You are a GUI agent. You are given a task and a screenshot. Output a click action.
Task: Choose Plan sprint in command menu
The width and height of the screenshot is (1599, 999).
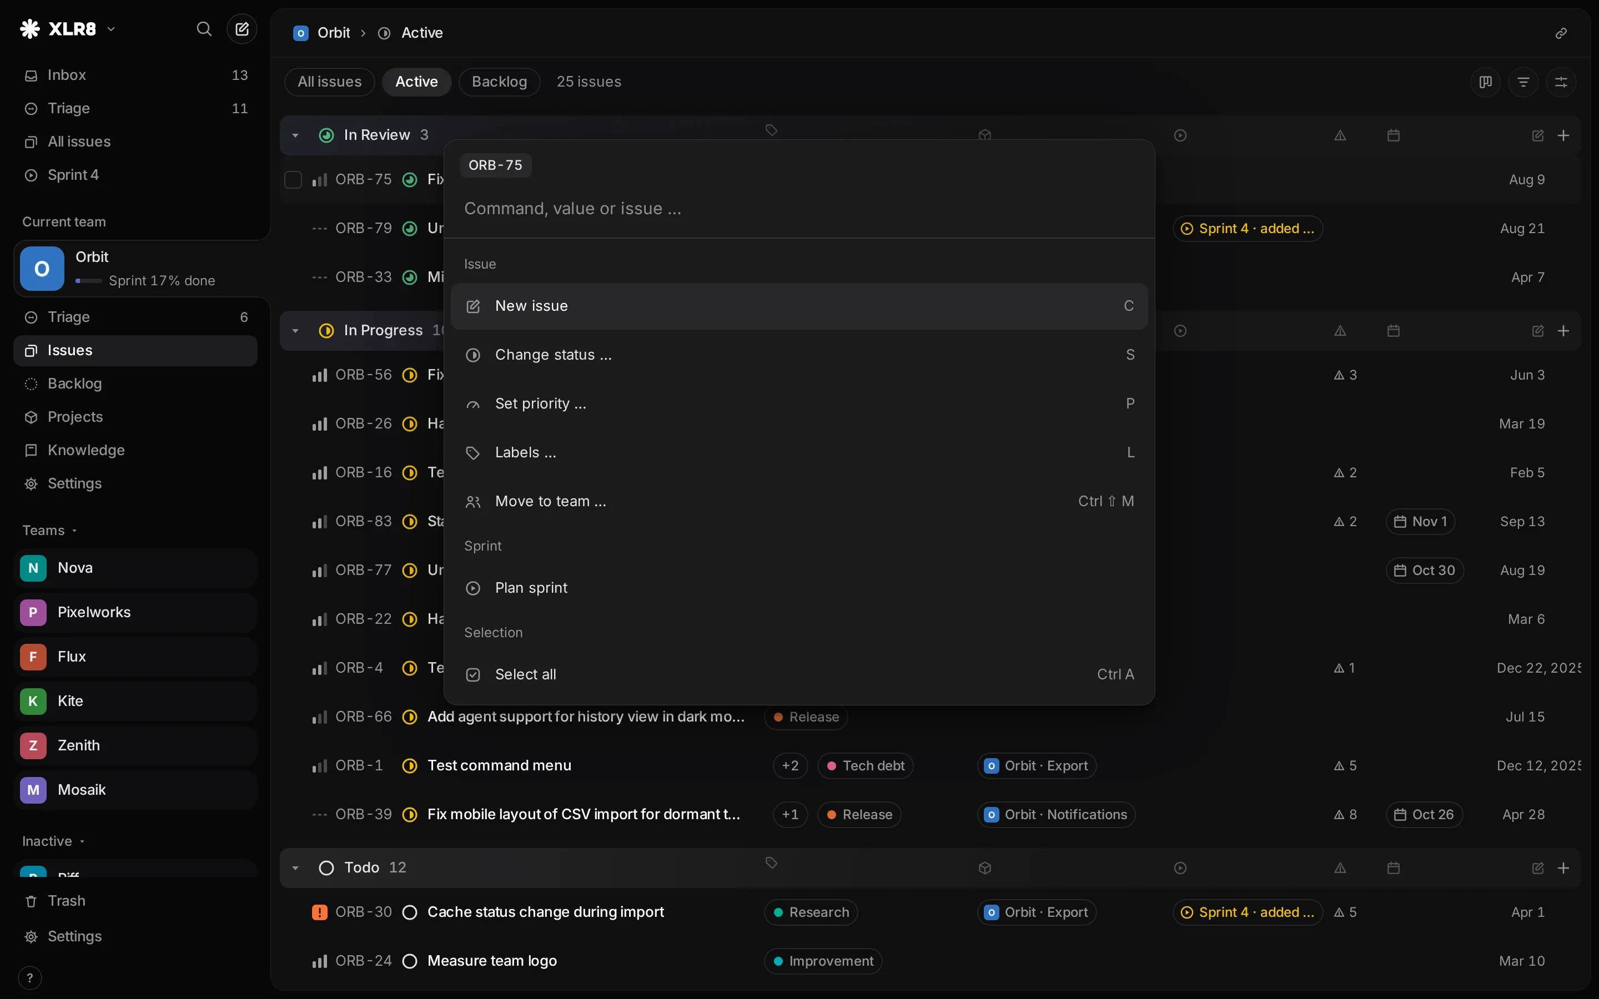[799, 588]
